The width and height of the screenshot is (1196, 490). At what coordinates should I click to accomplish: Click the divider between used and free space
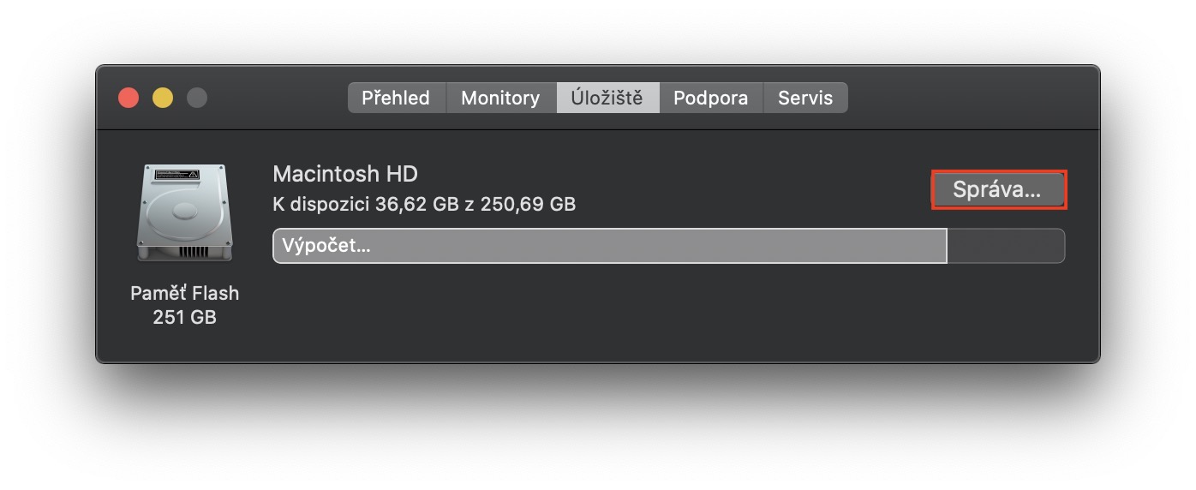point(947,247)
